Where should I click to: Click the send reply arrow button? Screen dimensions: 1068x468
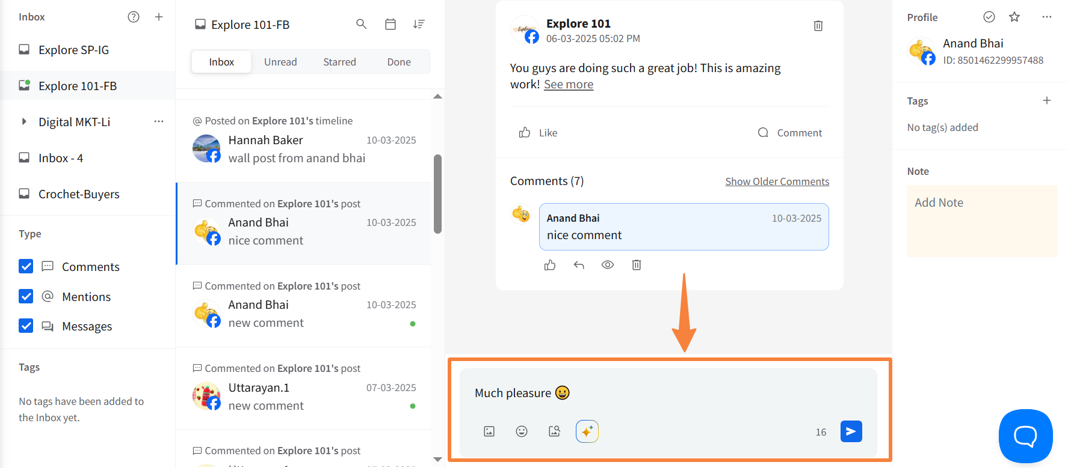[851, 431]
